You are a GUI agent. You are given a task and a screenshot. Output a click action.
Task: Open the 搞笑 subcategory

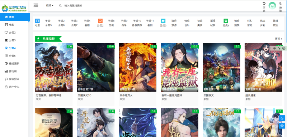pyautogui.click(x=237, y=25)
